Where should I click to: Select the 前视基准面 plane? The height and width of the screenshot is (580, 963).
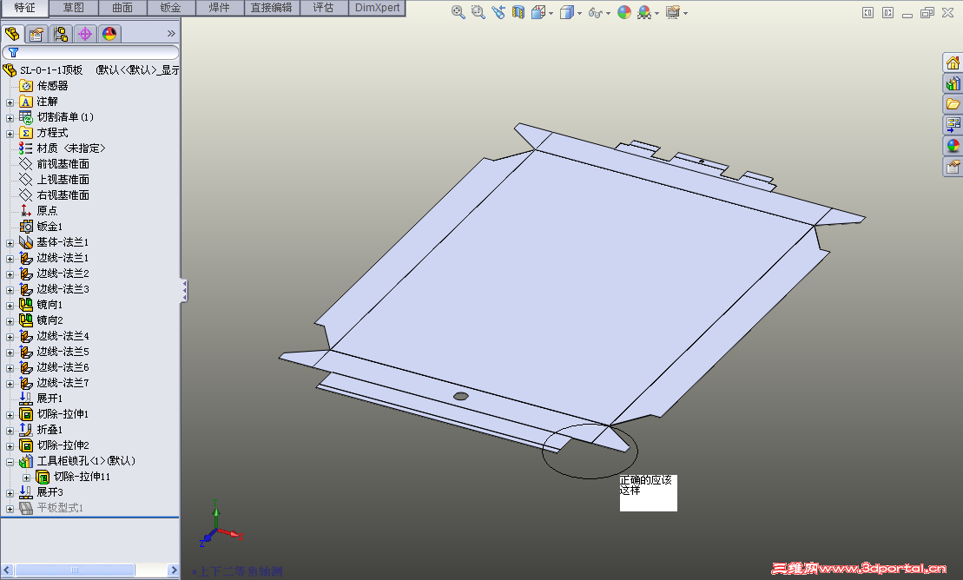(x=63, y=164)
